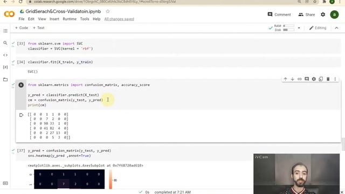Open Find and replace in the sidebar
The image size is (345, 194).
coord(5,43)
